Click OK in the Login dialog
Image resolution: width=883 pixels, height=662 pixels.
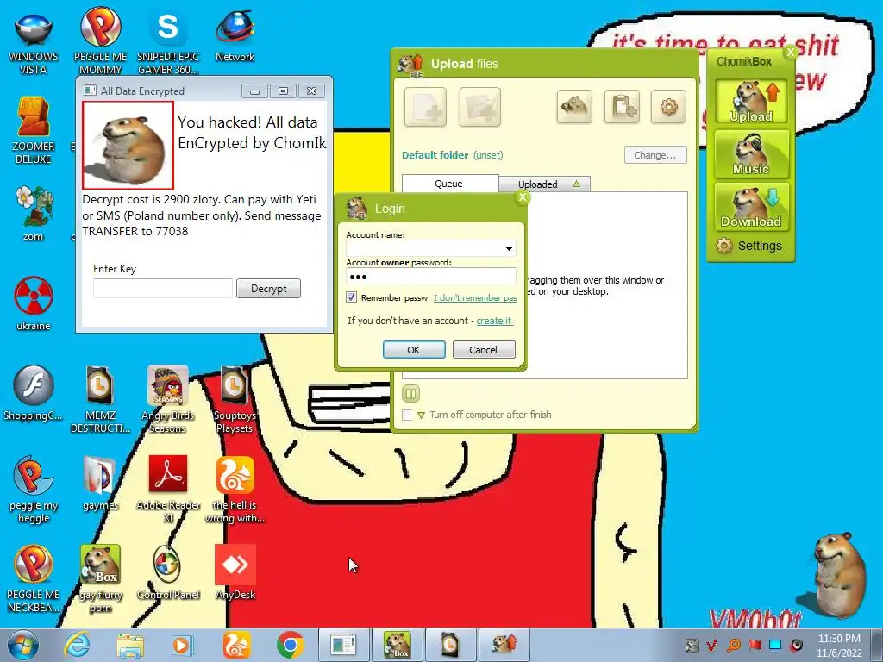click(x=414, y=350)
